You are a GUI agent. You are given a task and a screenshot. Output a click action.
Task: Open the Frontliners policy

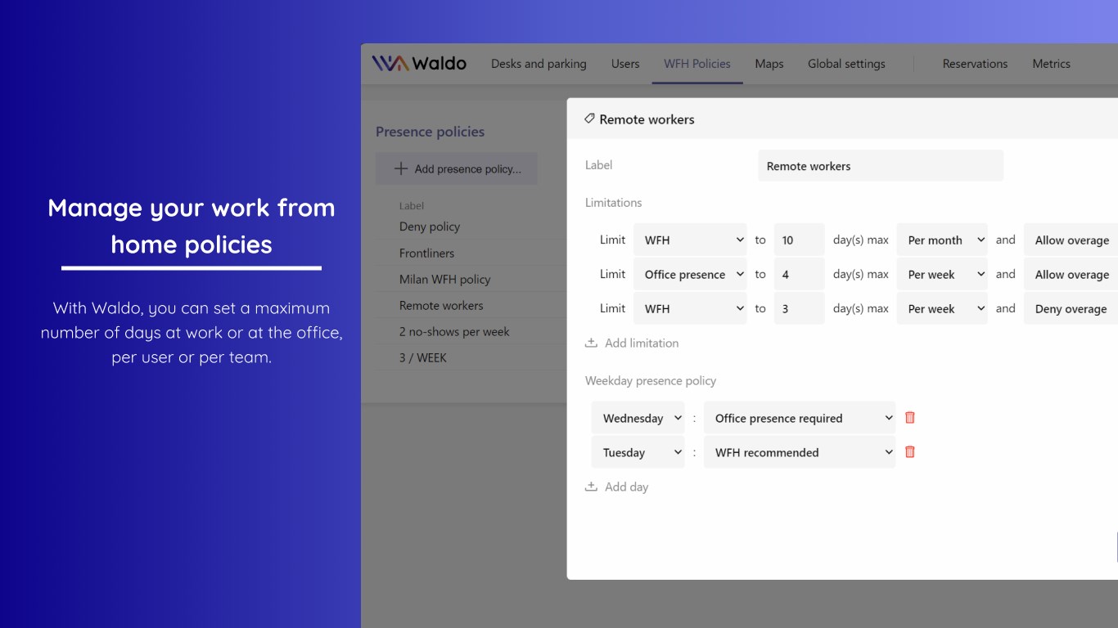[x=426, y=253]
